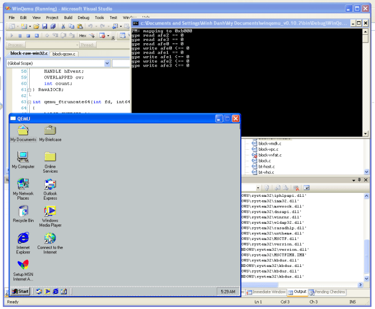Image resolution: width=375 pixels, height=309 pixels.
Task: Click the Breakpoints window icon with red dot
Action: click(x=102, y=35)
